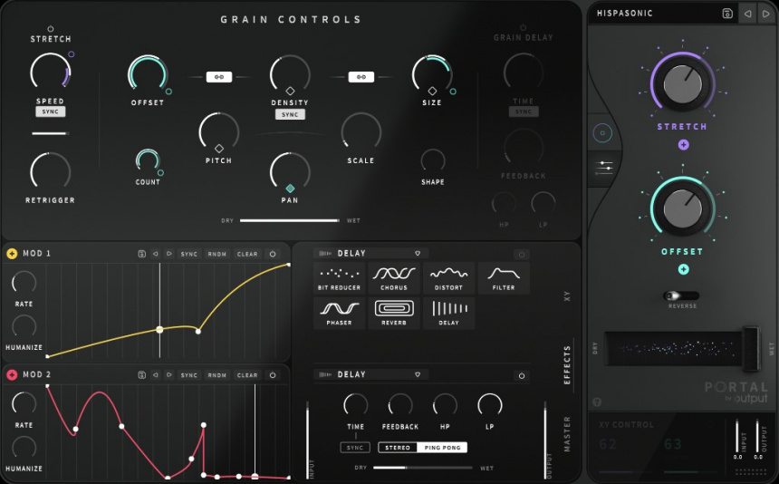This screenshot has width=779, height=484.
Task: Toggle the Grain Delay power button
Action: click(x=523, y=27)
